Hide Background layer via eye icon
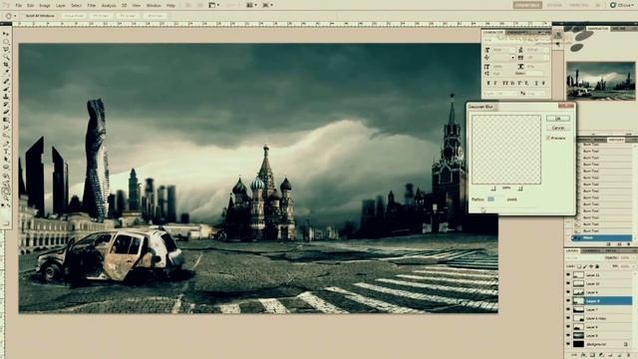Viewport: 638px width, 359px height. click(x=568, y=344)
